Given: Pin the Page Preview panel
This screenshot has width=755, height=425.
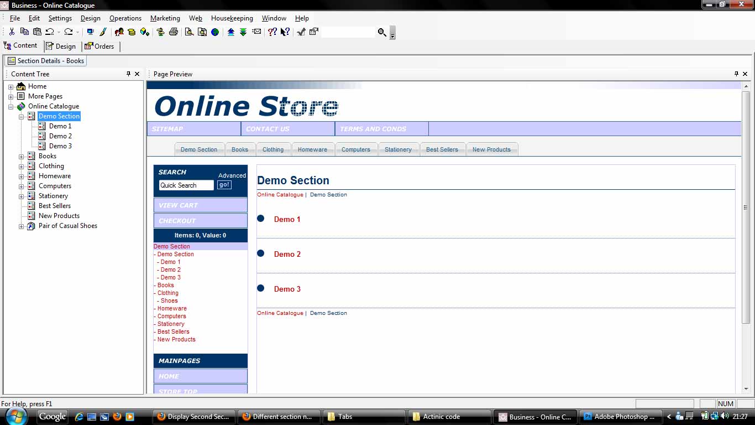Looking at the screenshot, I should click(x=736, y=74).
